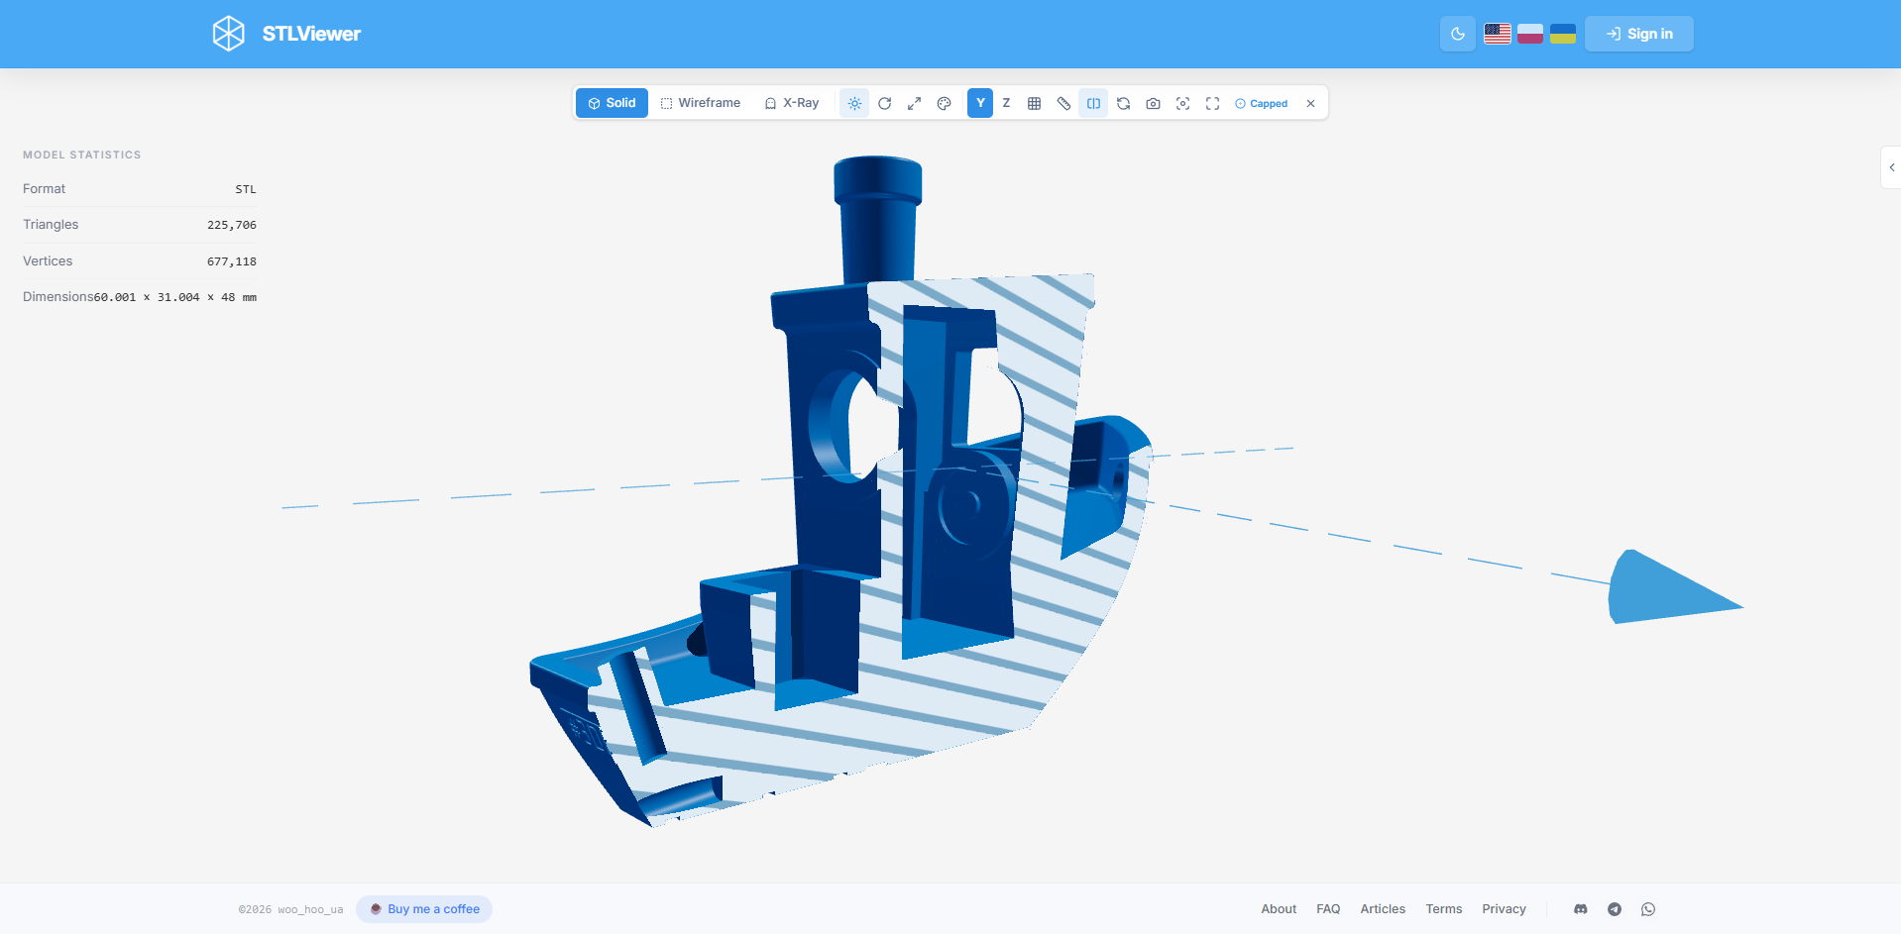The image size is (1901, 934).
Task: Select Polish via the Poland flag
Action: (1530, 34)
